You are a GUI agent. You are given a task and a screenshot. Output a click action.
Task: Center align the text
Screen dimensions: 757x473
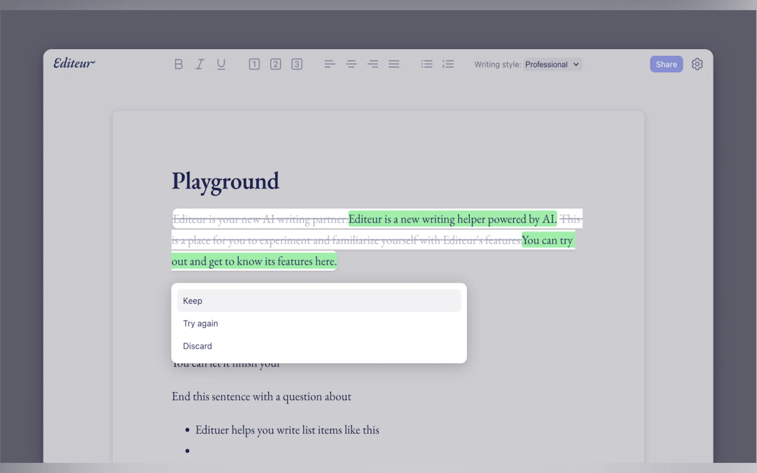pyautogui.click(x=351, y=64)
